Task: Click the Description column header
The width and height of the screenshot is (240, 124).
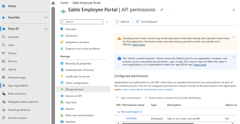Action: click(174, 105)
